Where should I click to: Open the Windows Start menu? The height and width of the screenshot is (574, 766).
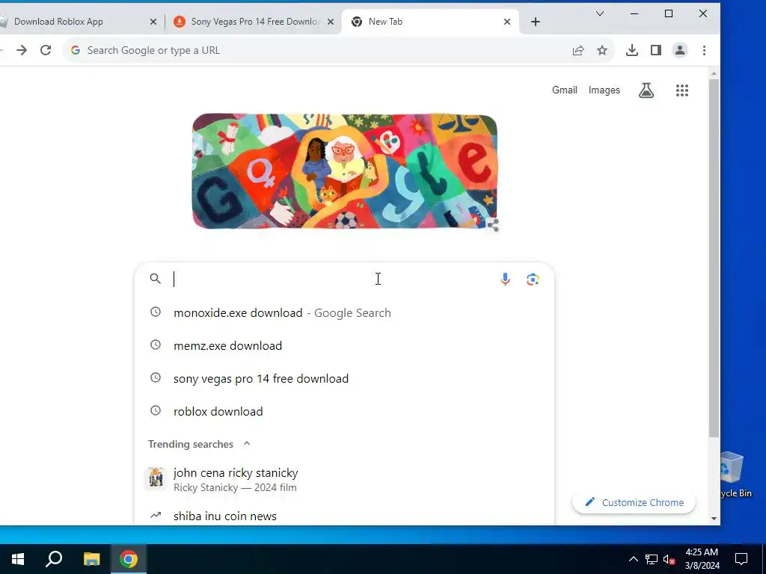[x=18, y=559]
